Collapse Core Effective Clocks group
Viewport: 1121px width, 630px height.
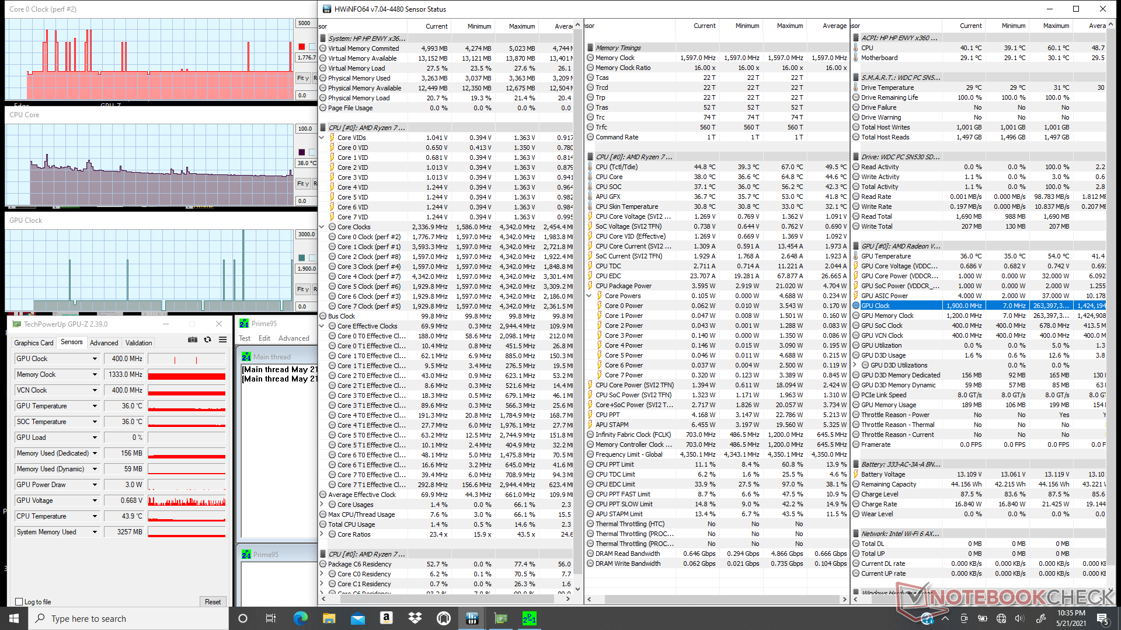pos(322,326)
